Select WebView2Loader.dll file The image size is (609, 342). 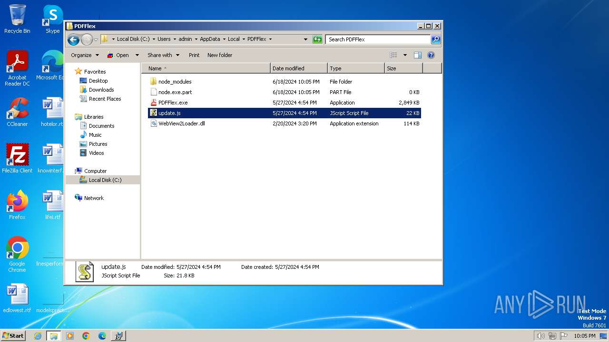[x=181, y=123]
